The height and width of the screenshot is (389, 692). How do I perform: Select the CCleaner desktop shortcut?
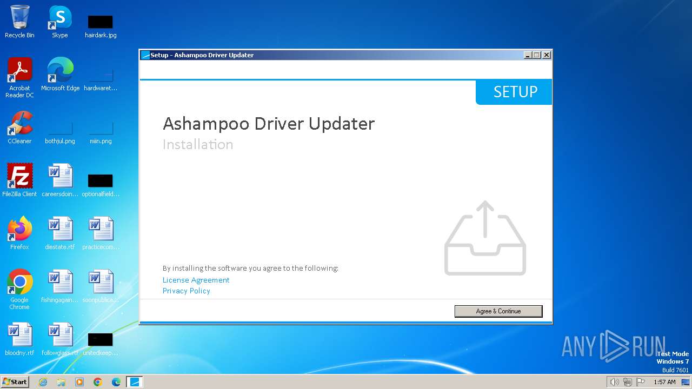19,128
